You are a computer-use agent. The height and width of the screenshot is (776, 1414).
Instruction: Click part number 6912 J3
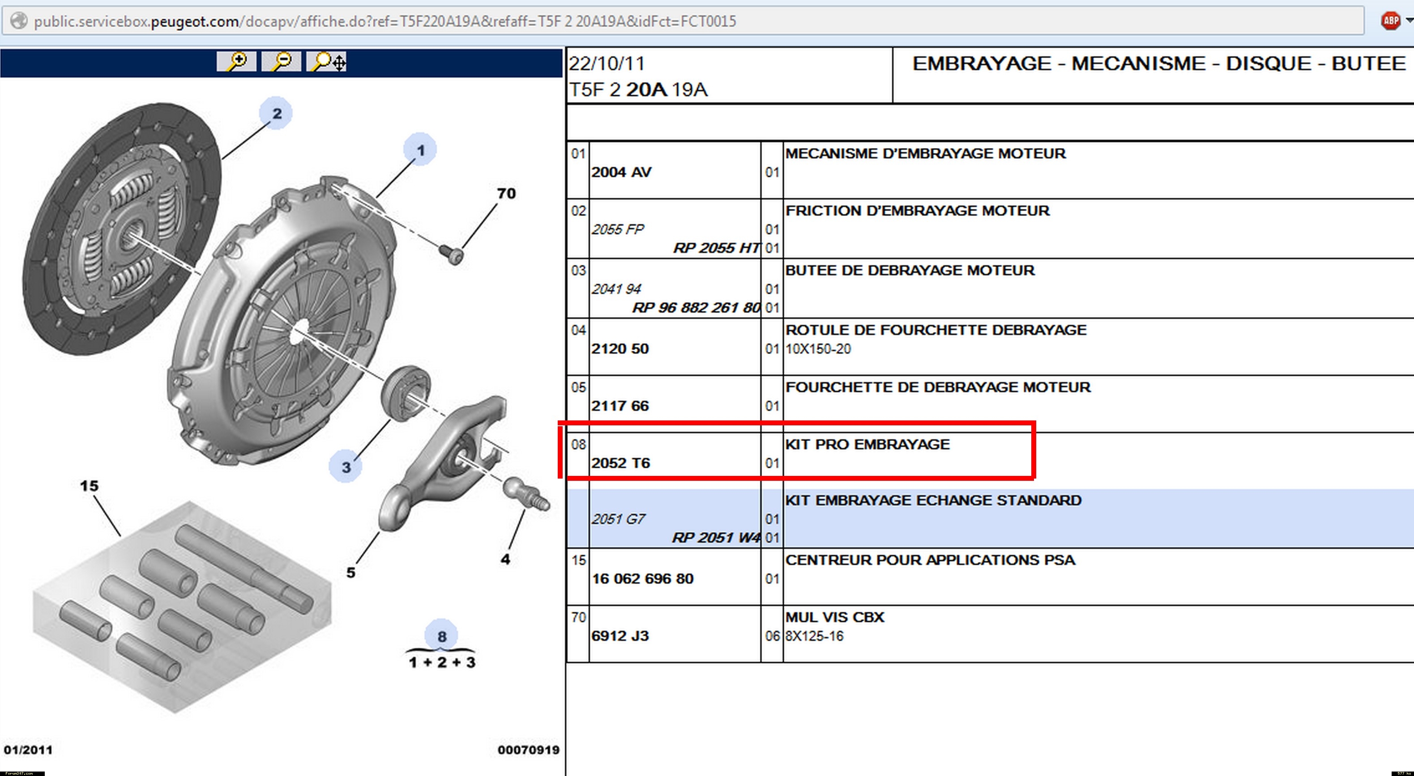pos(620,636)
